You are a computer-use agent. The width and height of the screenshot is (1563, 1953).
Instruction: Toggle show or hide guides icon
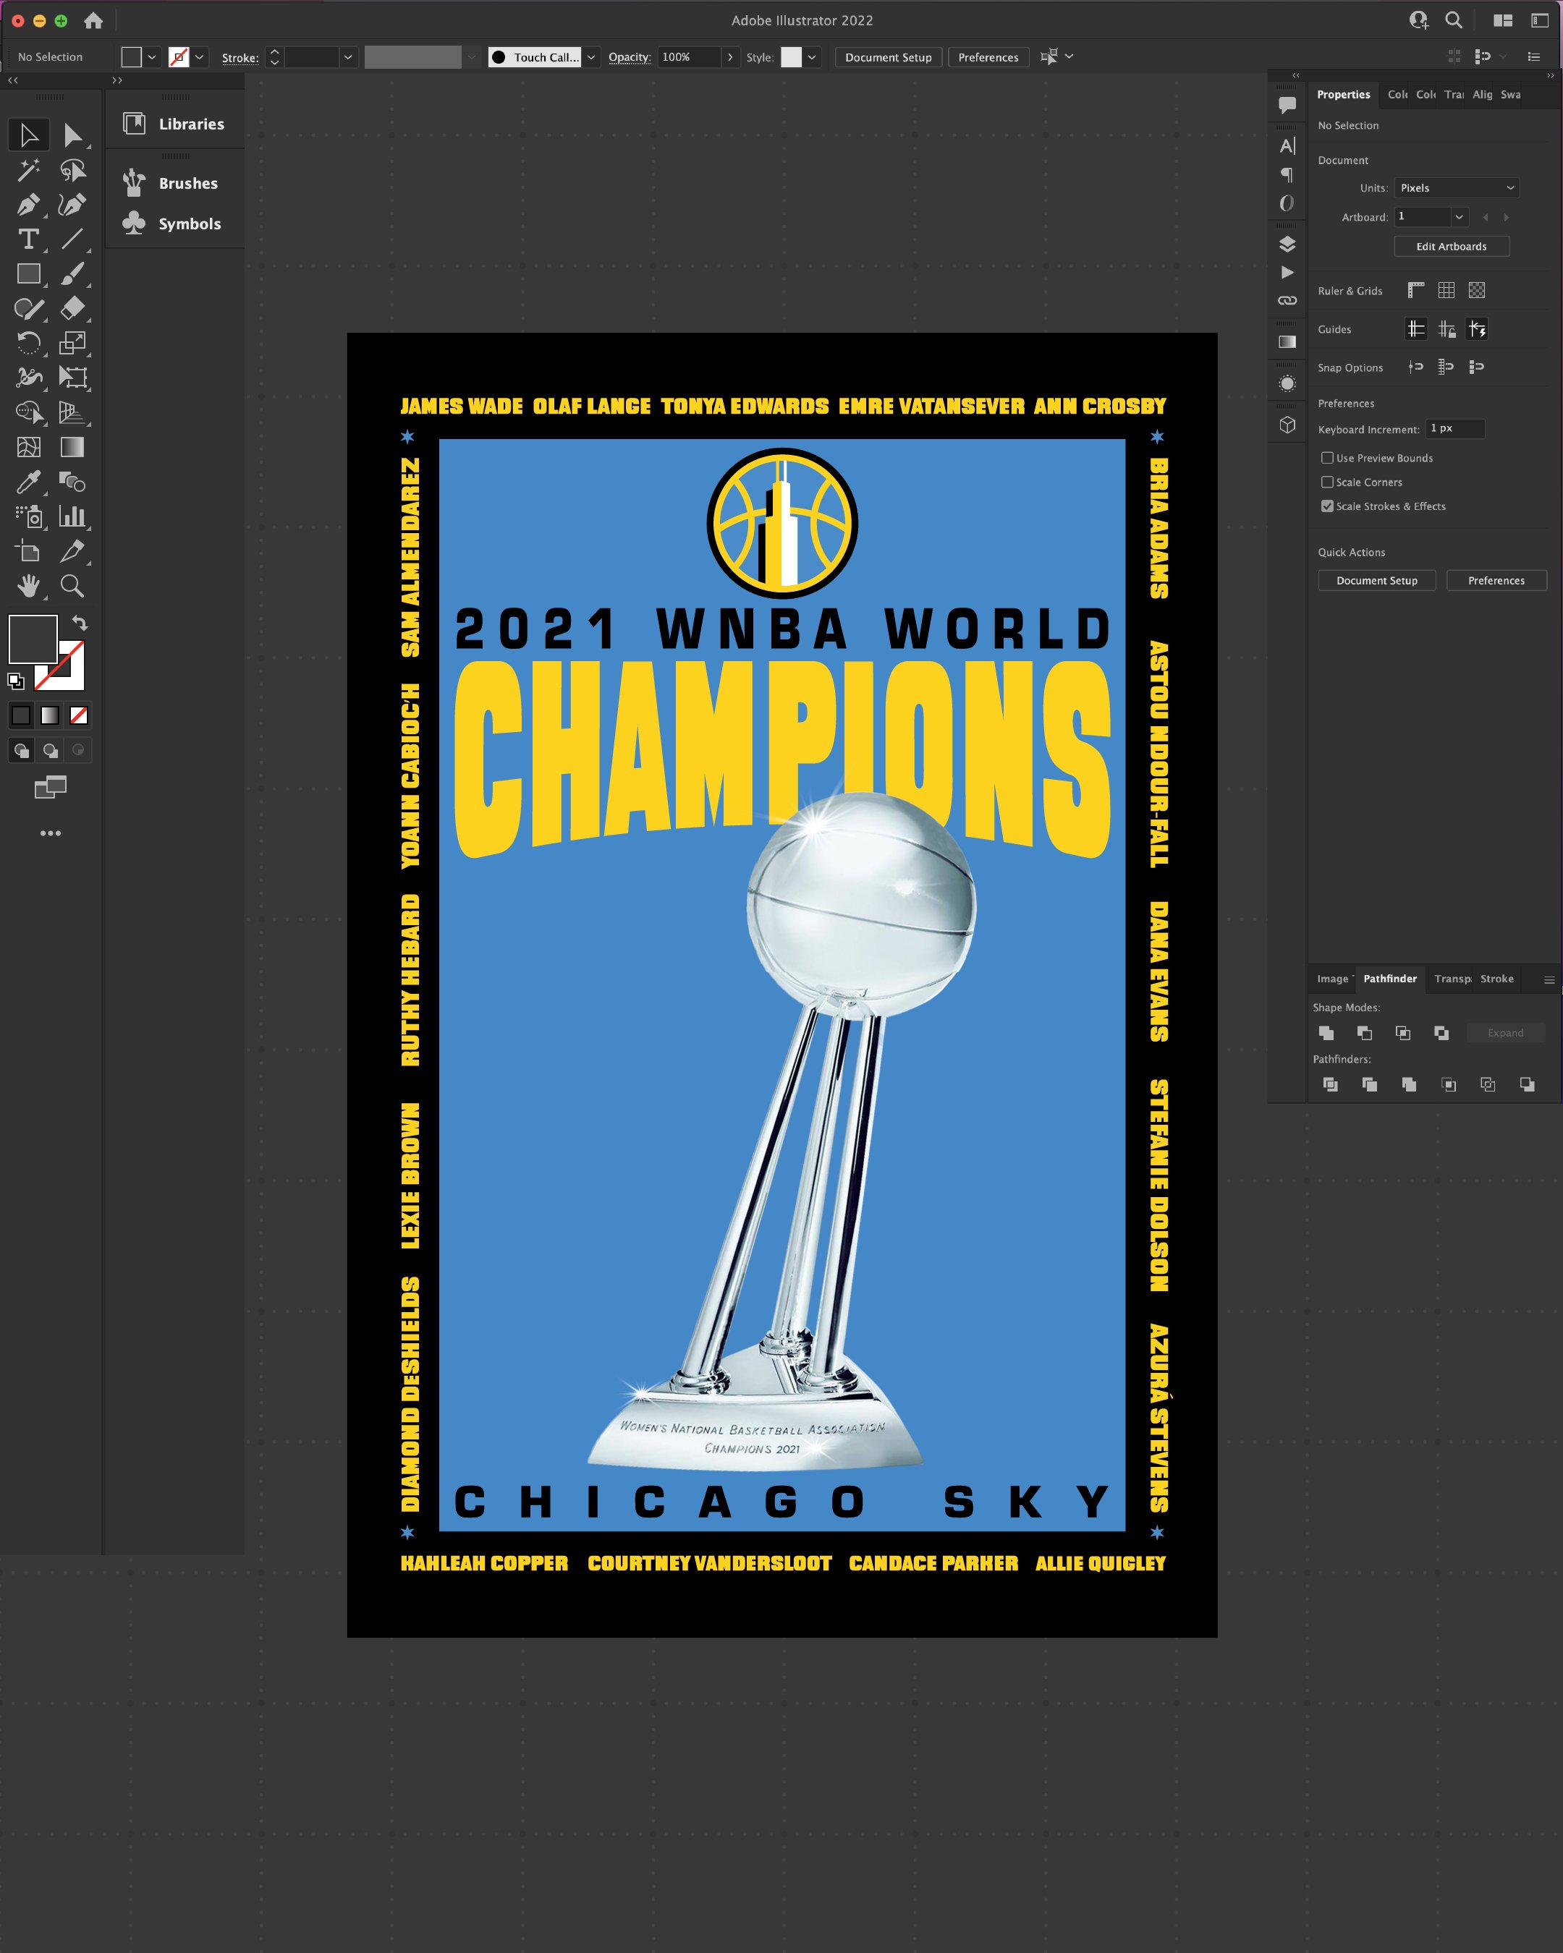pyautogui.click(x=1416, y=329)
